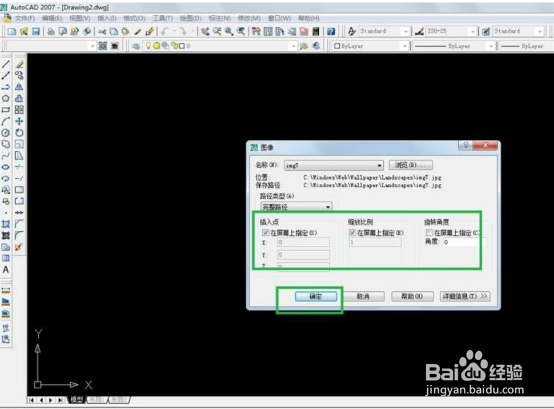Open the workspace dropdown on the left
554x409 pixels.
pyautogui.click(x=92, y=46)
